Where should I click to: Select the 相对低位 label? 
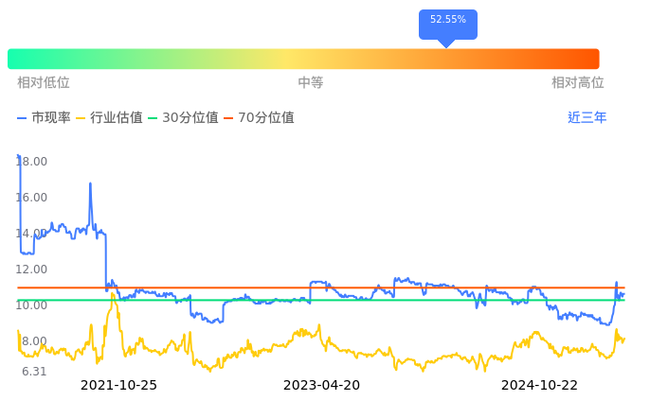[x=44, y=83]
